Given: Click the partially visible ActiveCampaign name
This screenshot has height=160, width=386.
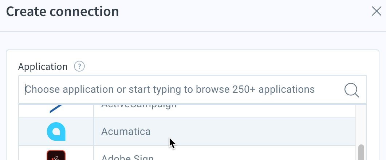Looking at the screenshot, I should (139, 107).
